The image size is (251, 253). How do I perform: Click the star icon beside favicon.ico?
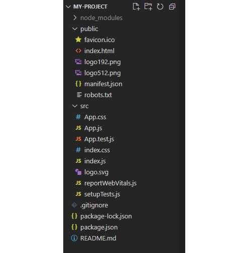(x=78, y=40)
